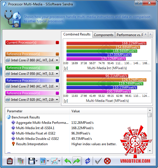Click the floppy disk save icon
The image size is (158, 168).
(32, 161)
